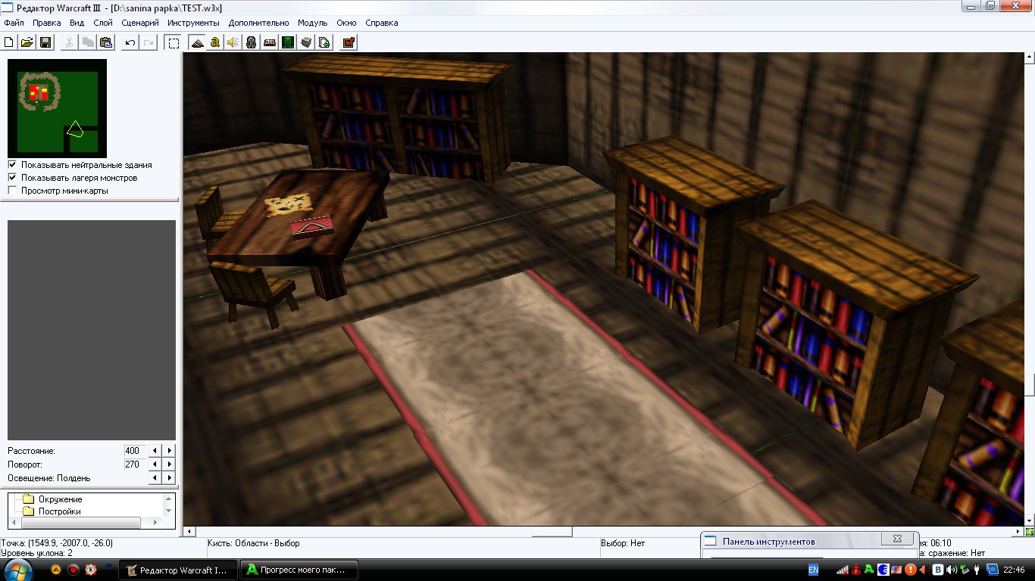Toggle 'Показывать лагеря монстров' checkbox
The width and height of the screenshot is (1035, 581).
(12, 178)
